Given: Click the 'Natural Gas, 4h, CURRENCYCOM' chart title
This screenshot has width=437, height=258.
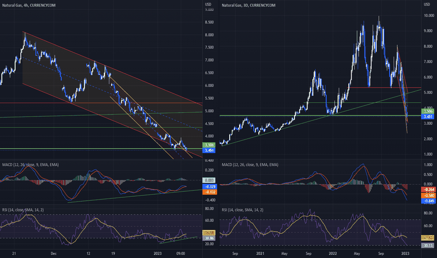Looking at the screenshot, I should (29, 5).
